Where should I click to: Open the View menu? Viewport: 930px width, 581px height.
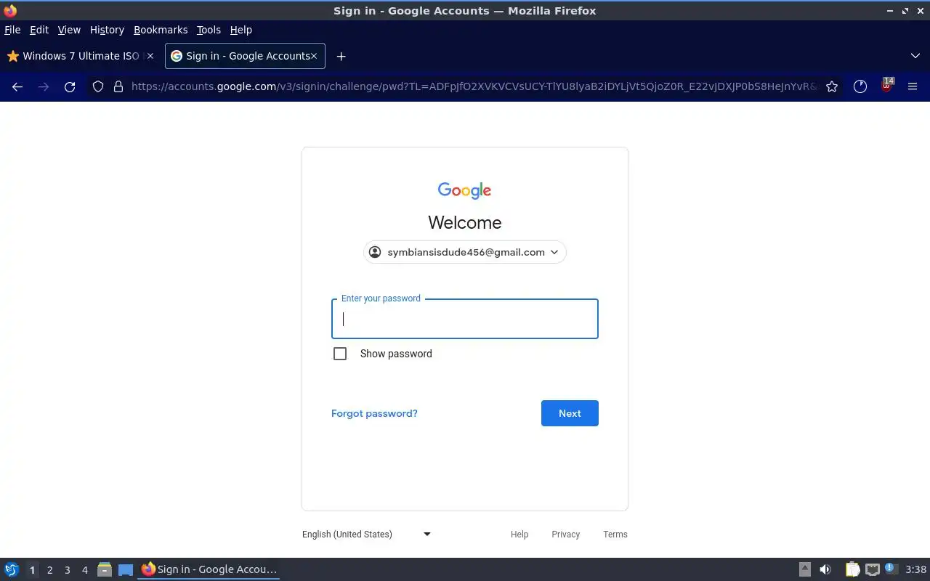[x=69, y=30]
